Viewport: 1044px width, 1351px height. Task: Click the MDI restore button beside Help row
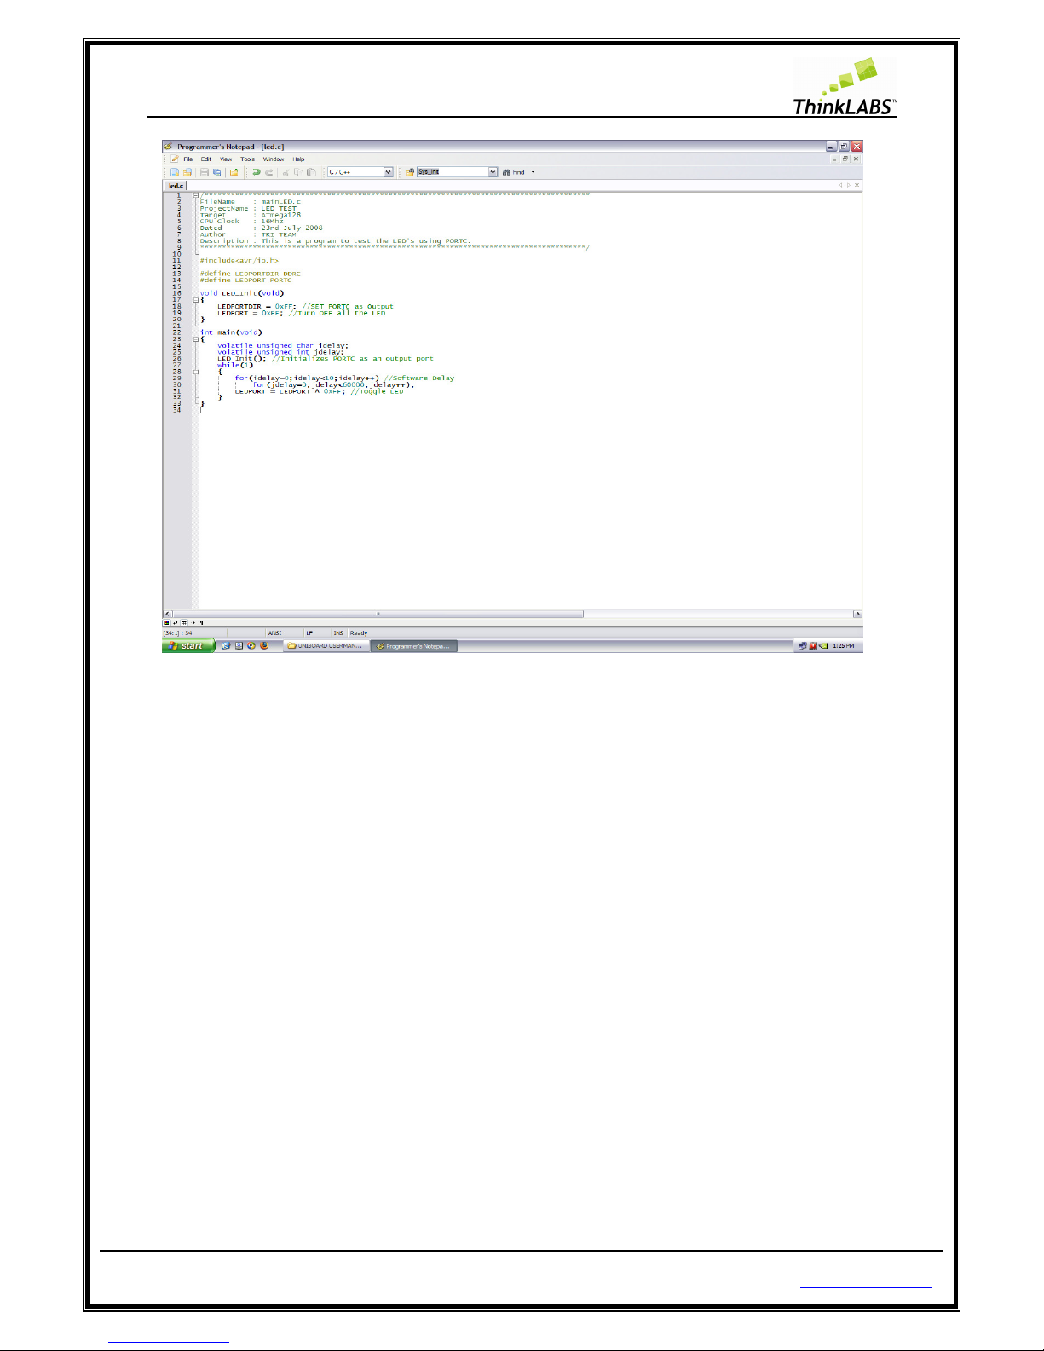[845, 159]
